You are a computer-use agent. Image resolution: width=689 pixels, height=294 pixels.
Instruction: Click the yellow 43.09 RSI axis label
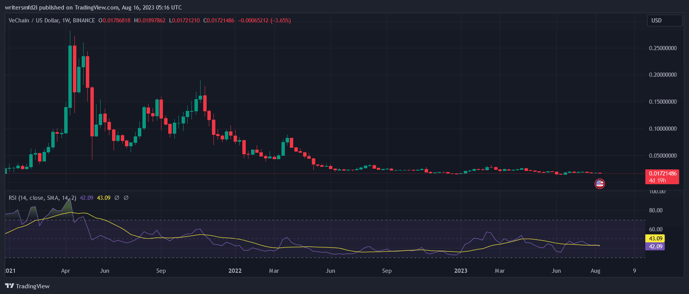655,239
